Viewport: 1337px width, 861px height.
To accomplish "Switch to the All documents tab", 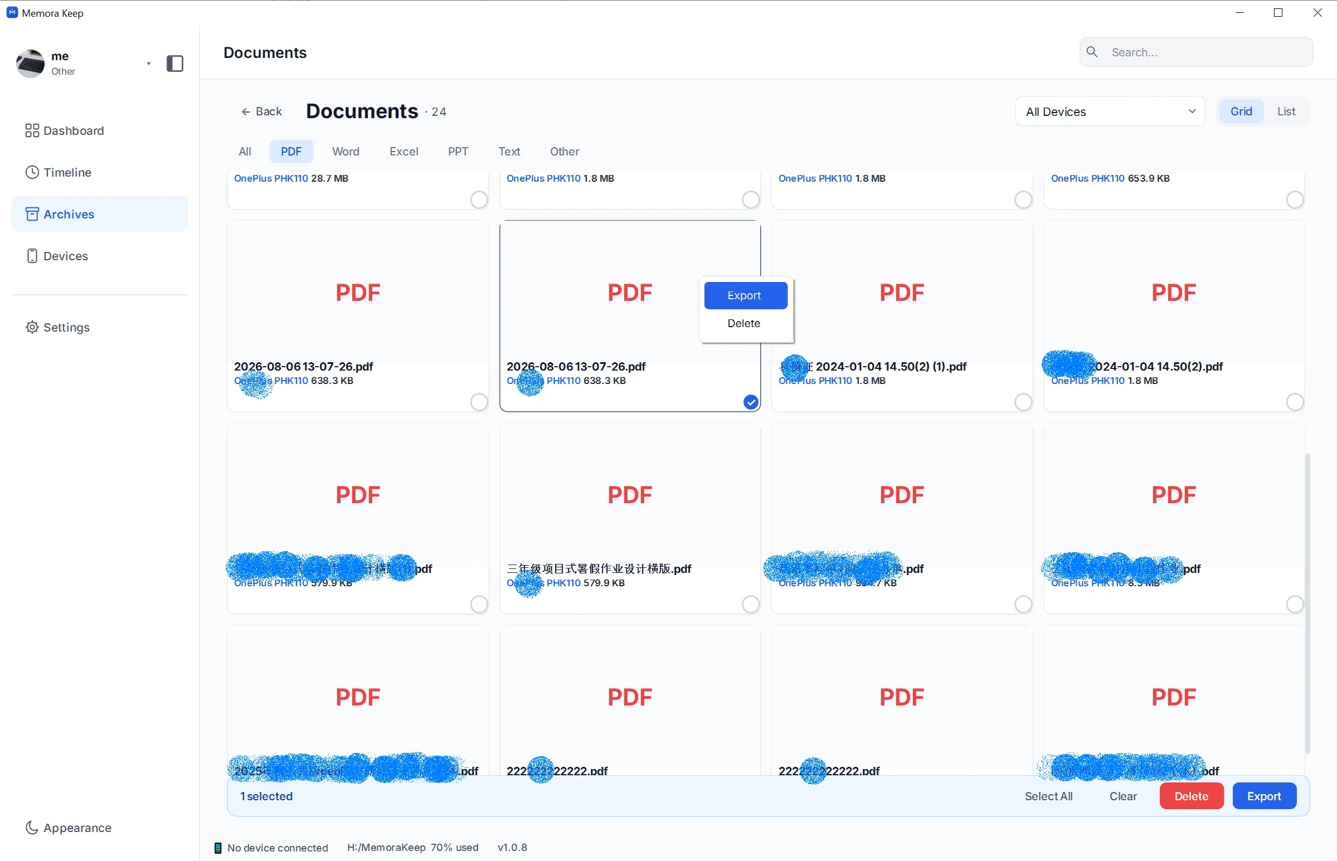I will click(245, 152).
